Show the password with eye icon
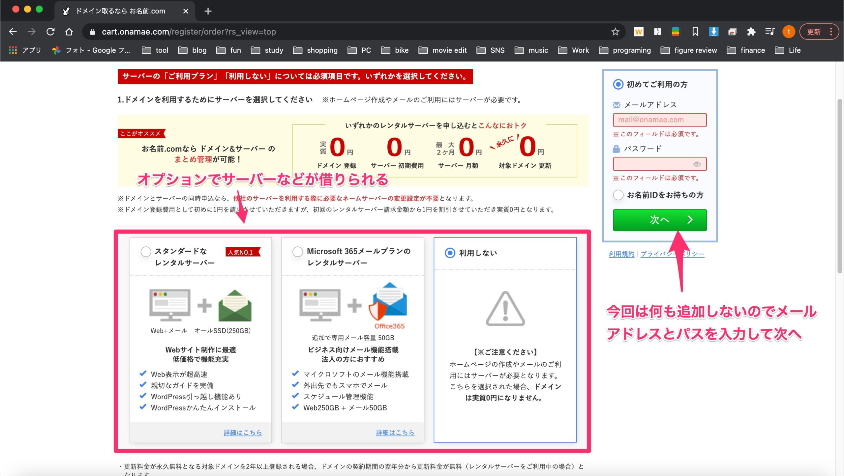The image size is (844, 476). 697,164
